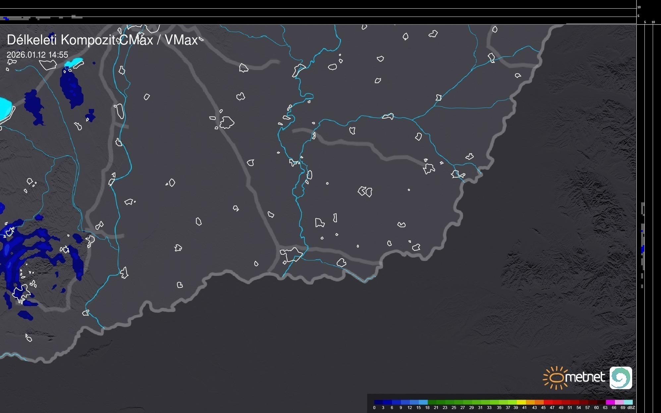Click the 10 tick label at top-right corner
This screenshot has width=661, height=413.
[639, 7]
